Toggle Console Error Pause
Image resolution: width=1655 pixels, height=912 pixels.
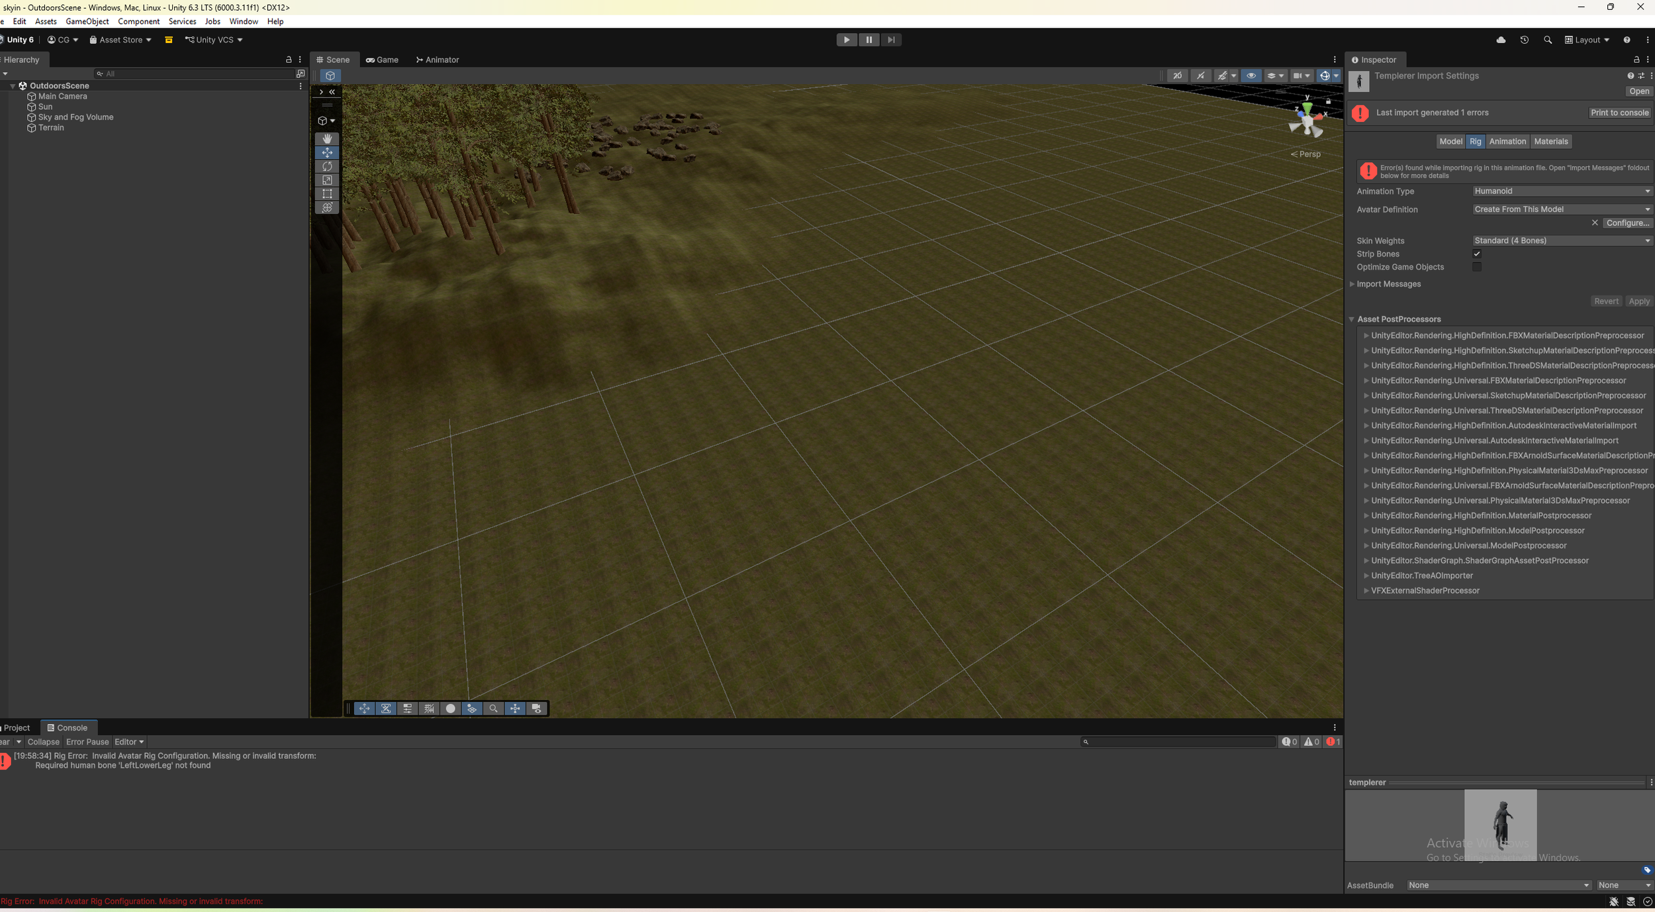click(x=87, y=742)
